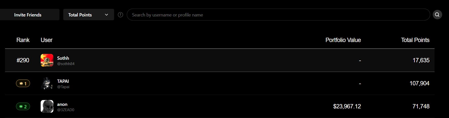Click the magnifying glass search button

(437, 15)
